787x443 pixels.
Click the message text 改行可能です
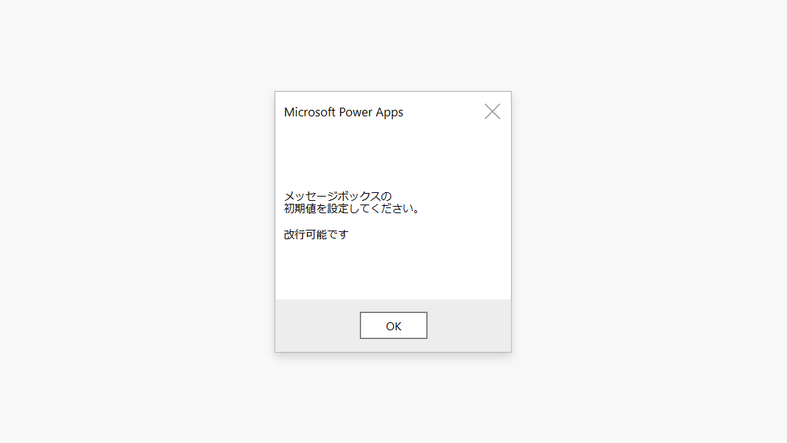click(x=315, y=233)
